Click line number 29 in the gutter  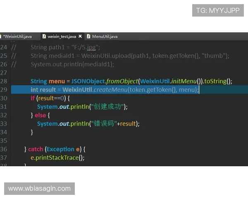pyautogui.click(x=4, y=90)
